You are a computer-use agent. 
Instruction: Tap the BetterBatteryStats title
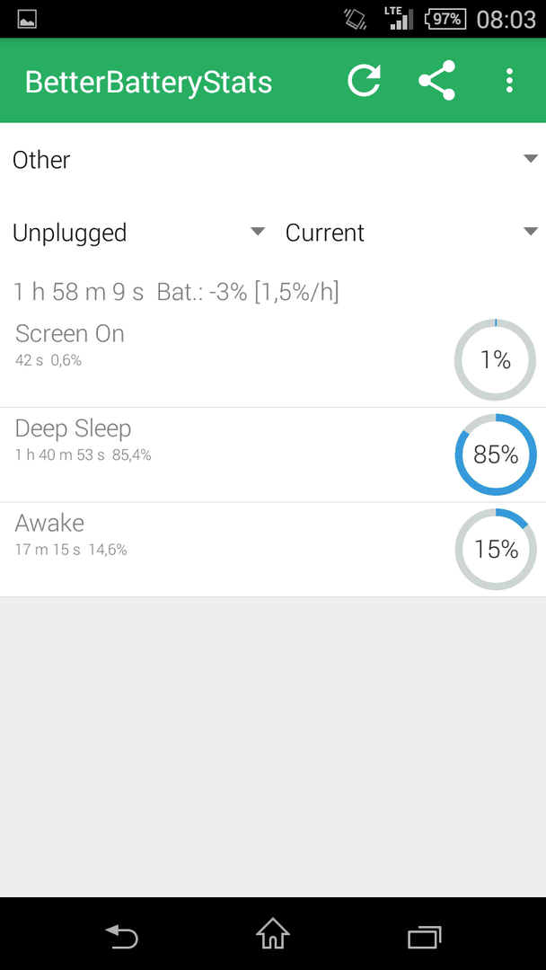point(148,83)
